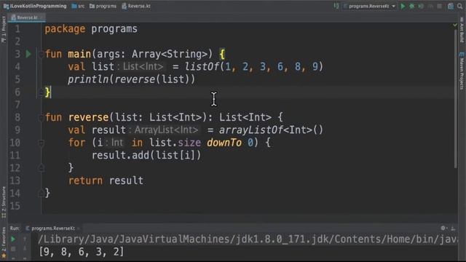Start debugging with the bug icon
Image resolution: width=466 pixels, height=262 pixels.
pyautogui.click(x=412, y=6)
